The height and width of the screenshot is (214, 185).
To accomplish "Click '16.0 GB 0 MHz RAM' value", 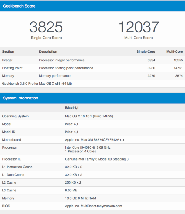I will pyautogui.click(x=80, y=198).
